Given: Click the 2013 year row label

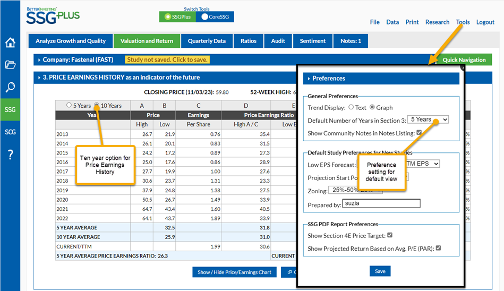Looking at the screenshot, I should (62, 134).
